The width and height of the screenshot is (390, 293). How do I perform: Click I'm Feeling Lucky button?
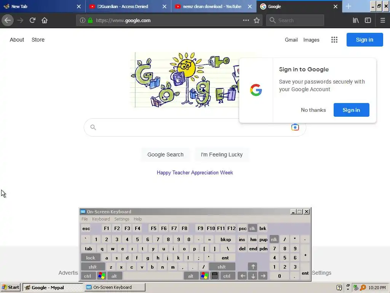(222, 155)
